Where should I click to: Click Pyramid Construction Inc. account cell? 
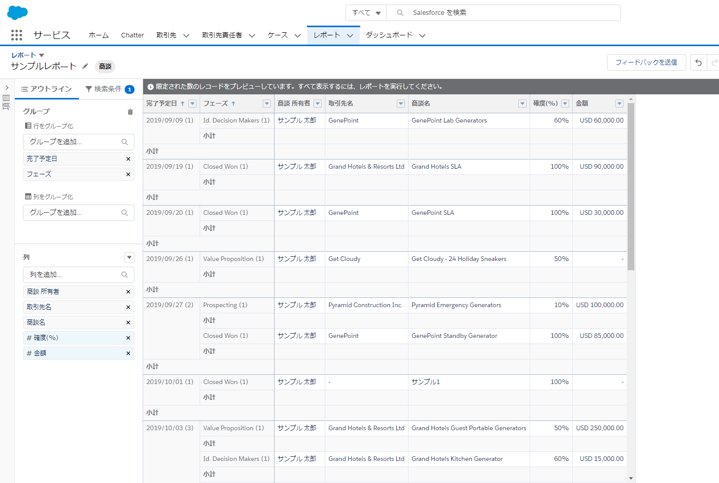366,305
